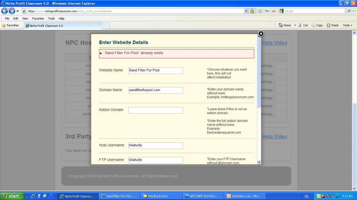Click the magnifying glass search button
The height and width of the screenshot is (200, 357).
pos(349,11)
